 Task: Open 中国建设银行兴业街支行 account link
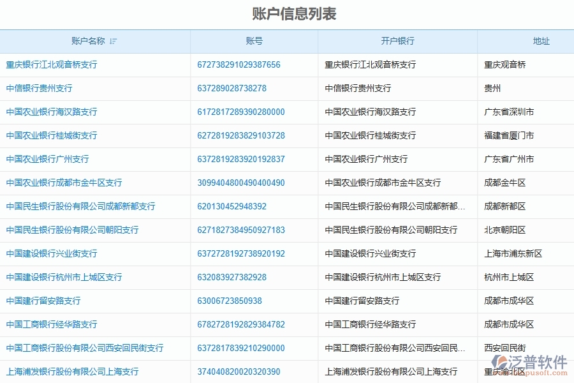pos(51,253)
